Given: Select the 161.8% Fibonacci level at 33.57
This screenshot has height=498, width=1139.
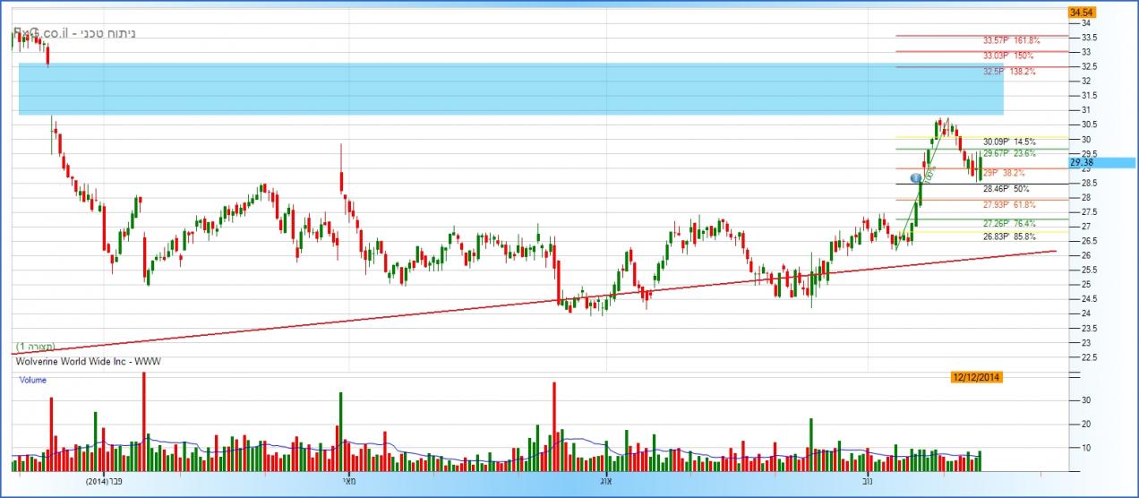Looking at the screenshot, I should 1011,40.
